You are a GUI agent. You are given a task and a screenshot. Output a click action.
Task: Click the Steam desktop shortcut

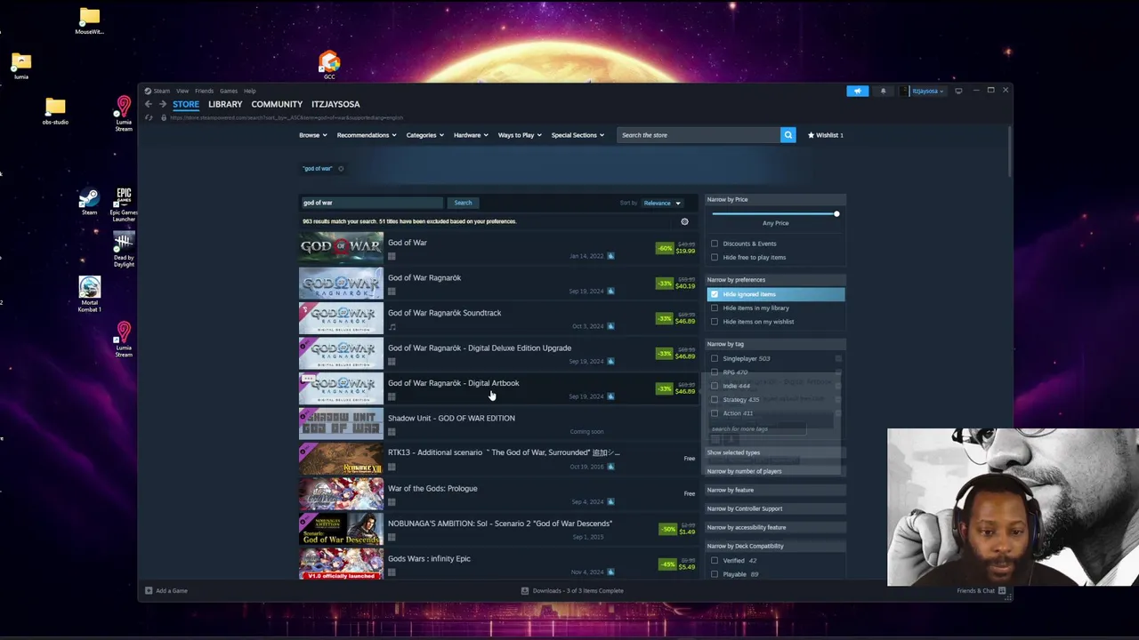point(89,202)
